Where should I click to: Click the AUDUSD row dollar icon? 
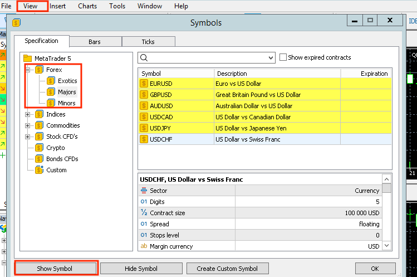click(144, 106)
